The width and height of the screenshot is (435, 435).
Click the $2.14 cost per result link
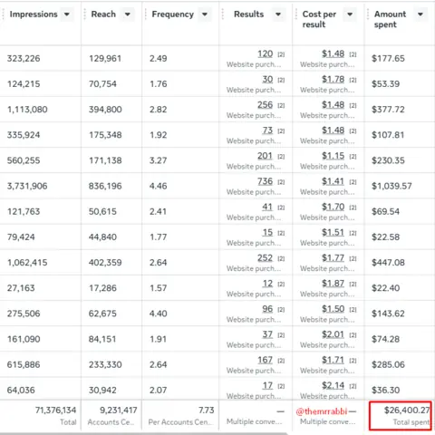(x=333, y=386)
